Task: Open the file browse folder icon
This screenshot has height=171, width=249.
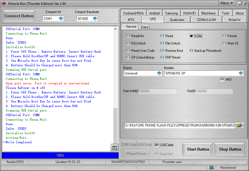Action: (x=239, y=125)
